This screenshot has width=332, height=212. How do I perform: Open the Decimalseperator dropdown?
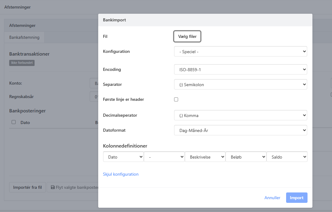point(240,115)
